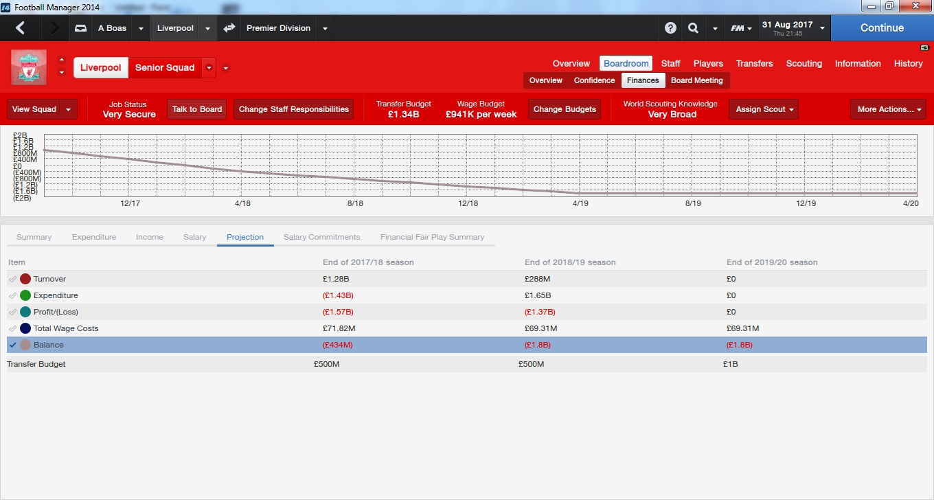
Task: Switch to the Income finance tab
Action: [150, 237]
